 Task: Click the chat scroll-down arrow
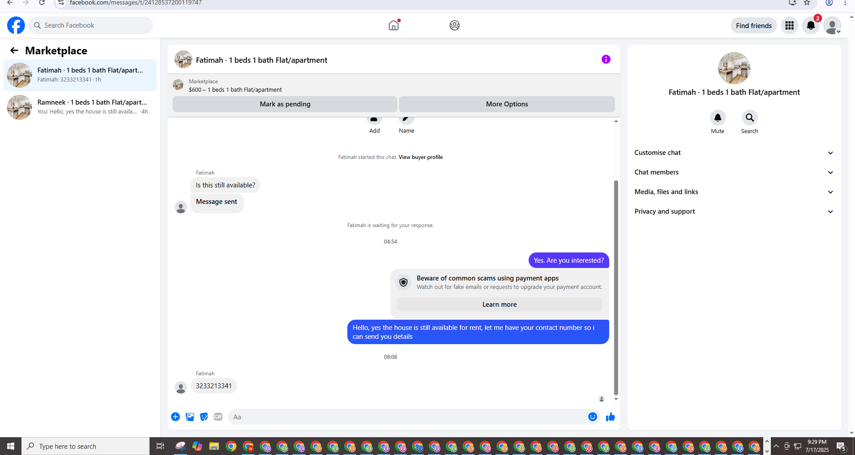(x=616, y=399)
